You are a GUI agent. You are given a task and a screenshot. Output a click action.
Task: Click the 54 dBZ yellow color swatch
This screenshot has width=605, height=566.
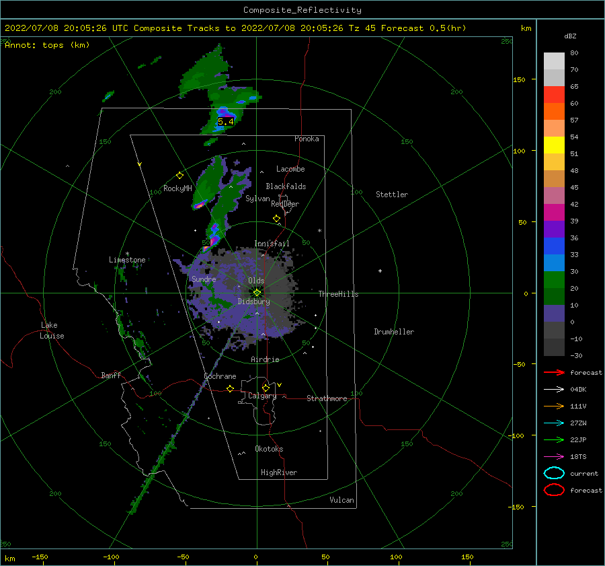(554, 145)
